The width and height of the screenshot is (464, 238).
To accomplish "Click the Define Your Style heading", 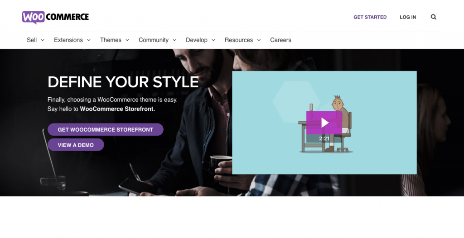I will point(123,82).
